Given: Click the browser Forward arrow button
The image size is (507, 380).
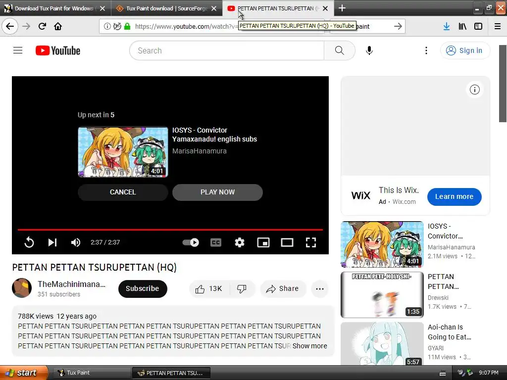Looking at the screenshot, I should 26,26.
